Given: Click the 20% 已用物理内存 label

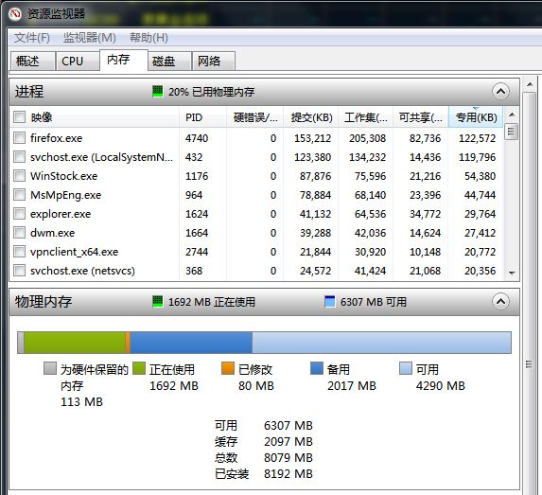Looking at the screenshot, I should 211,92.
